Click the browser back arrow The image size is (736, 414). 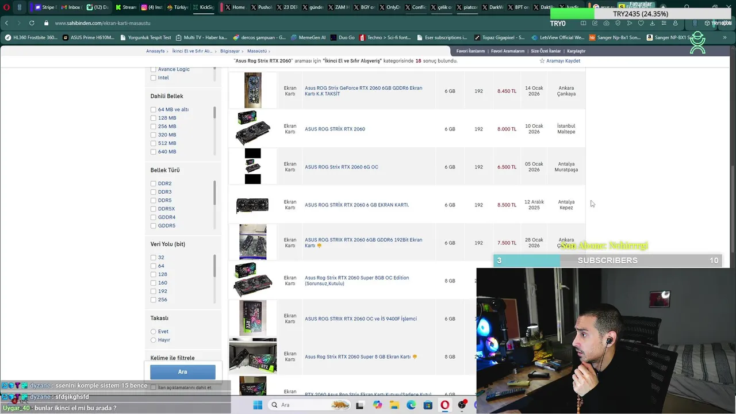coord(6,23)
